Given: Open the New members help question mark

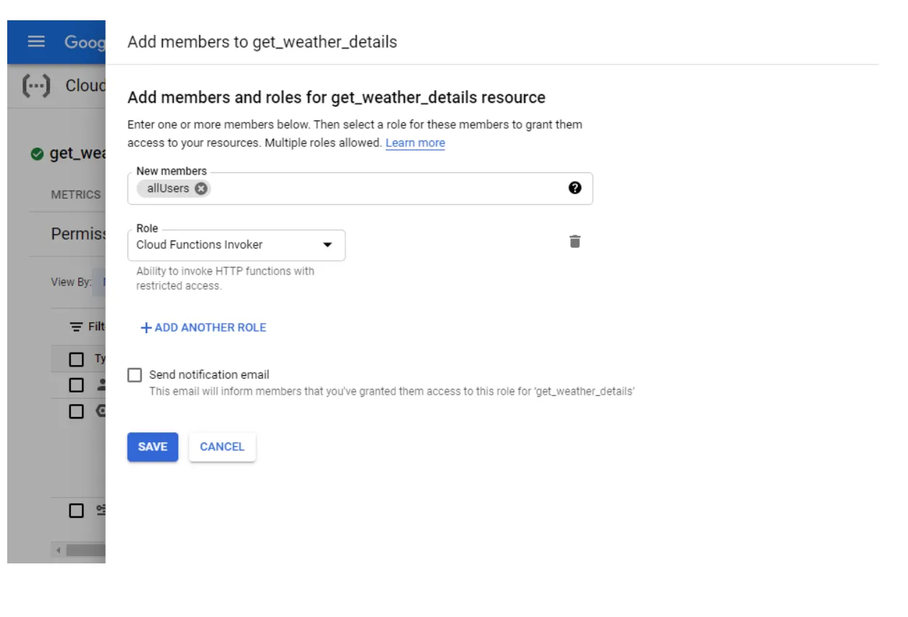Looking at the screenshot, I should click(575, 188).
